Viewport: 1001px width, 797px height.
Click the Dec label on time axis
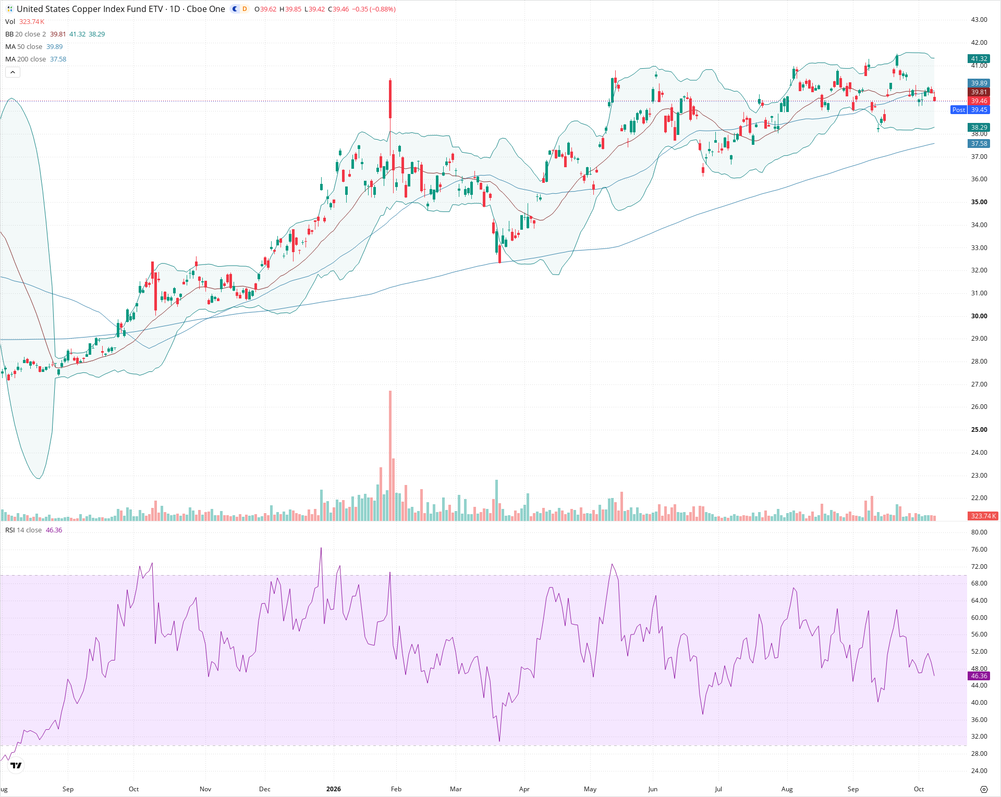pos(265,789)
